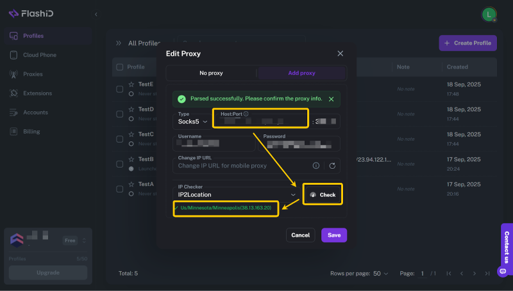Dismiss the 'Parsed successfully' notification banner
Screen dimensions: 513x291
[331, 99]
